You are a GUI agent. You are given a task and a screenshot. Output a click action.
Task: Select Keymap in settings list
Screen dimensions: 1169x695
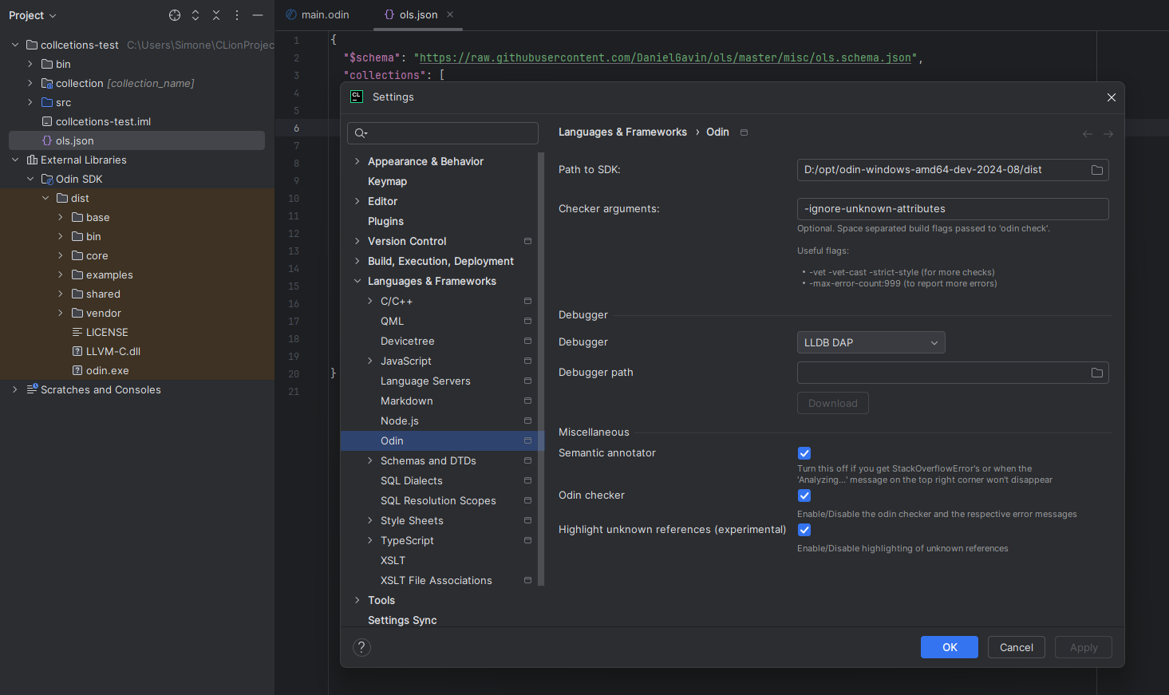click(387, 181)
